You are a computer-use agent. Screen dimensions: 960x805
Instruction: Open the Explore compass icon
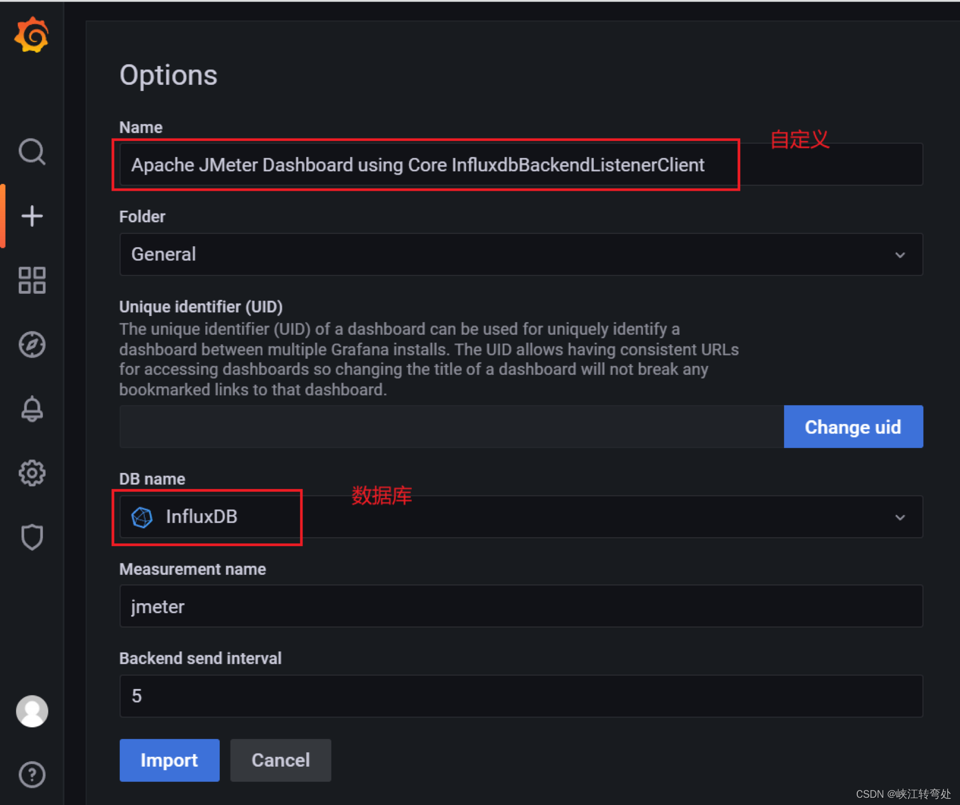[32, 344]
